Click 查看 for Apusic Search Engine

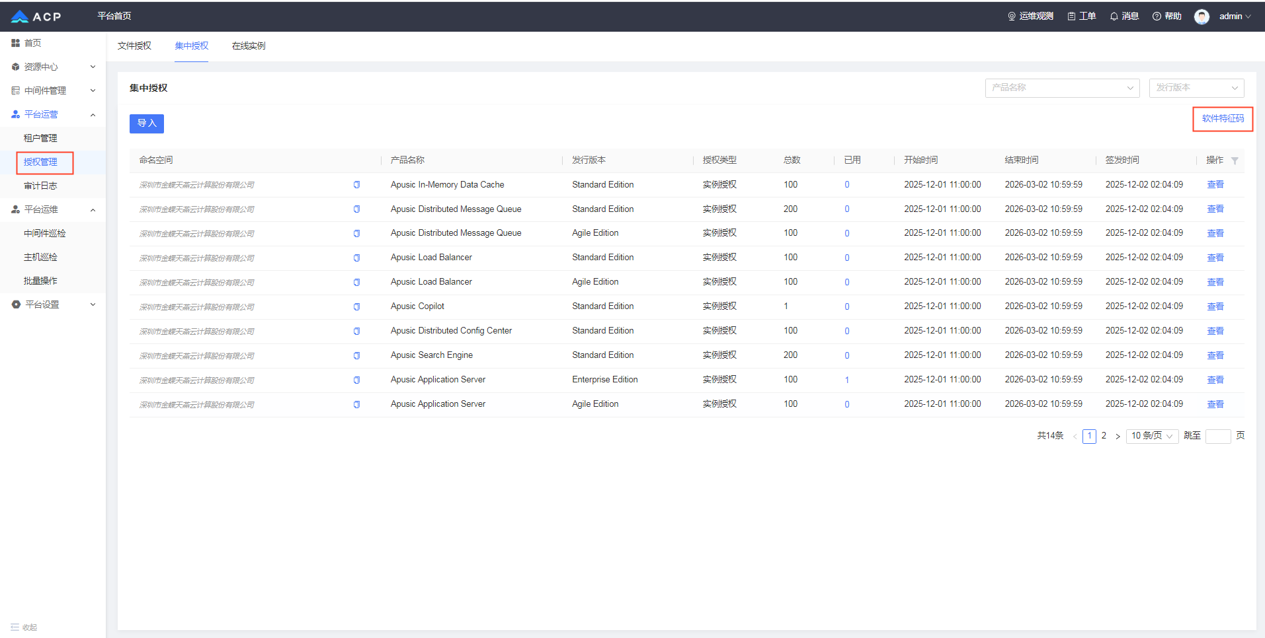(1215, 355)
